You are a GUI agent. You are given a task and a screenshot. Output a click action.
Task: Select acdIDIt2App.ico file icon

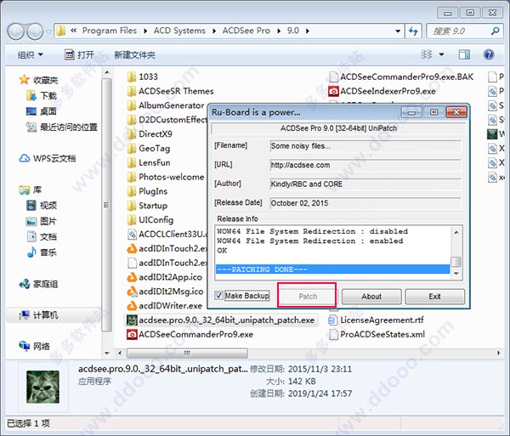pyautogui.click(x=132, y=277)
